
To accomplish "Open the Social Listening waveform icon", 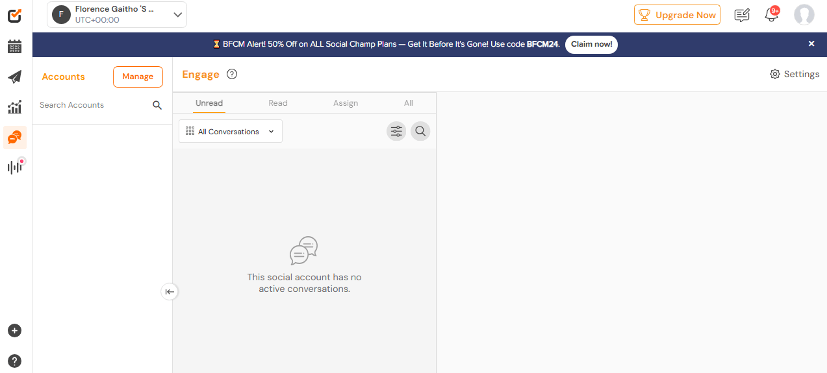I will tap(14, 167).
